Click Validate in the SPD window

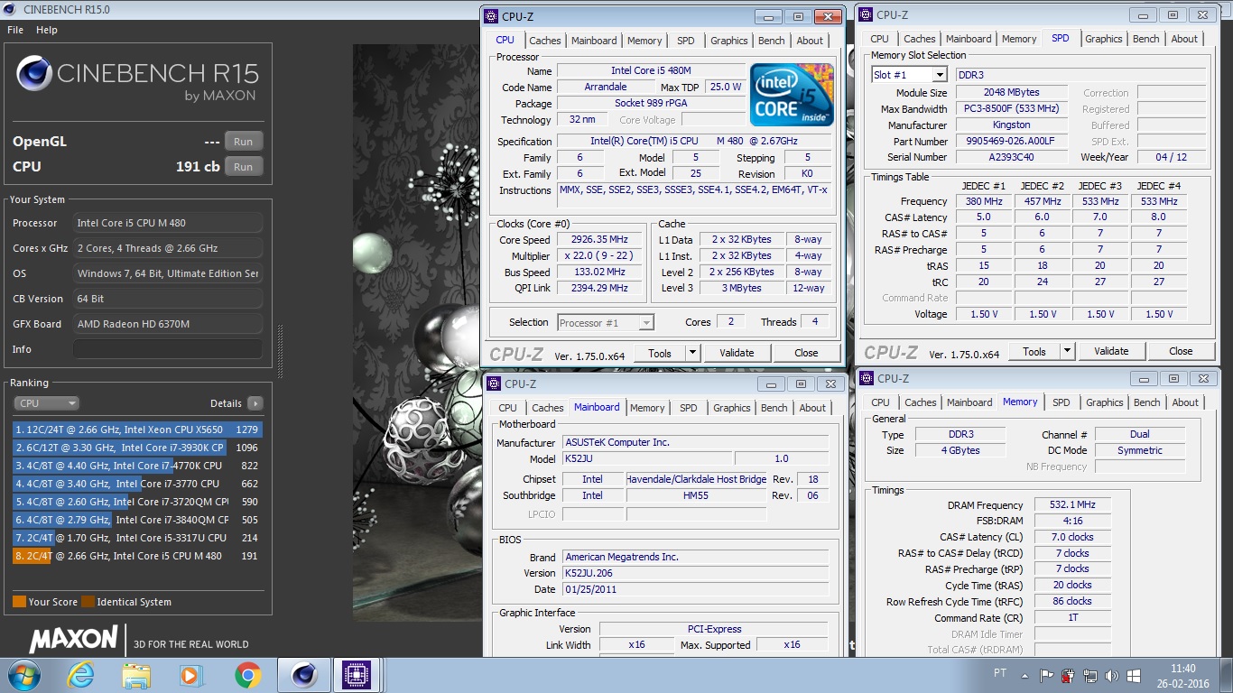[1111, 351]
